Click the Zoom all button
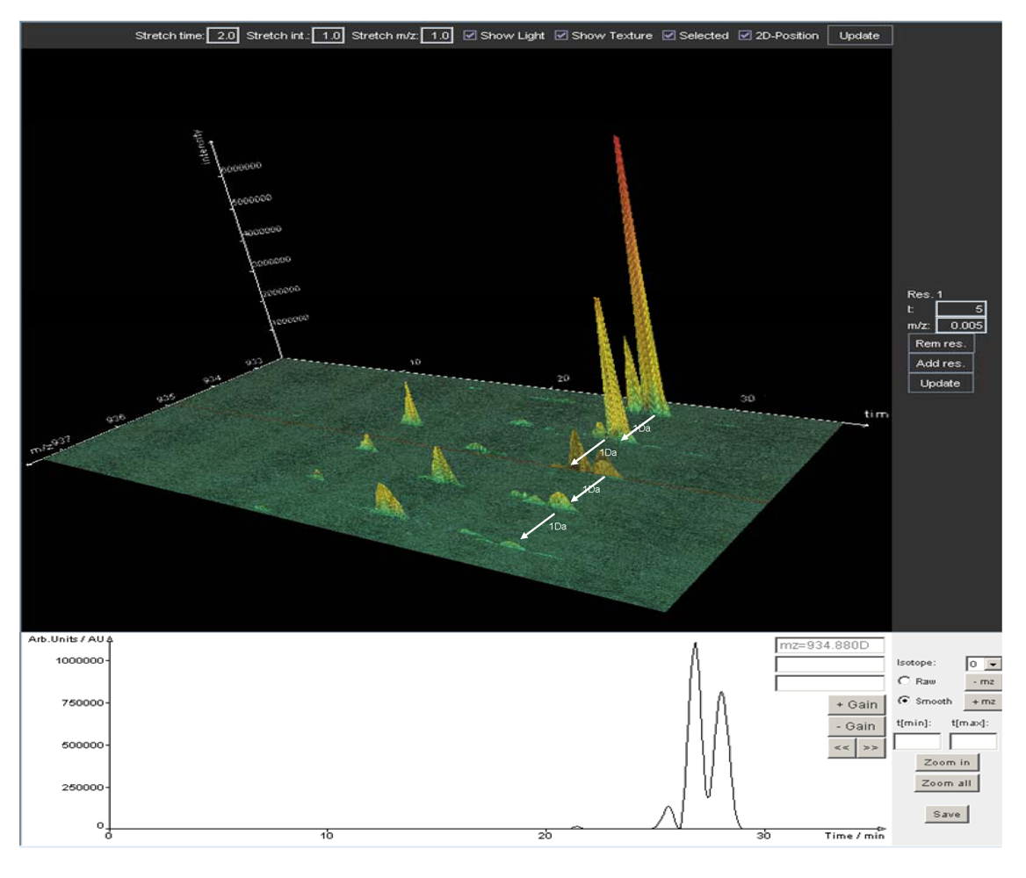 point(946,783)
